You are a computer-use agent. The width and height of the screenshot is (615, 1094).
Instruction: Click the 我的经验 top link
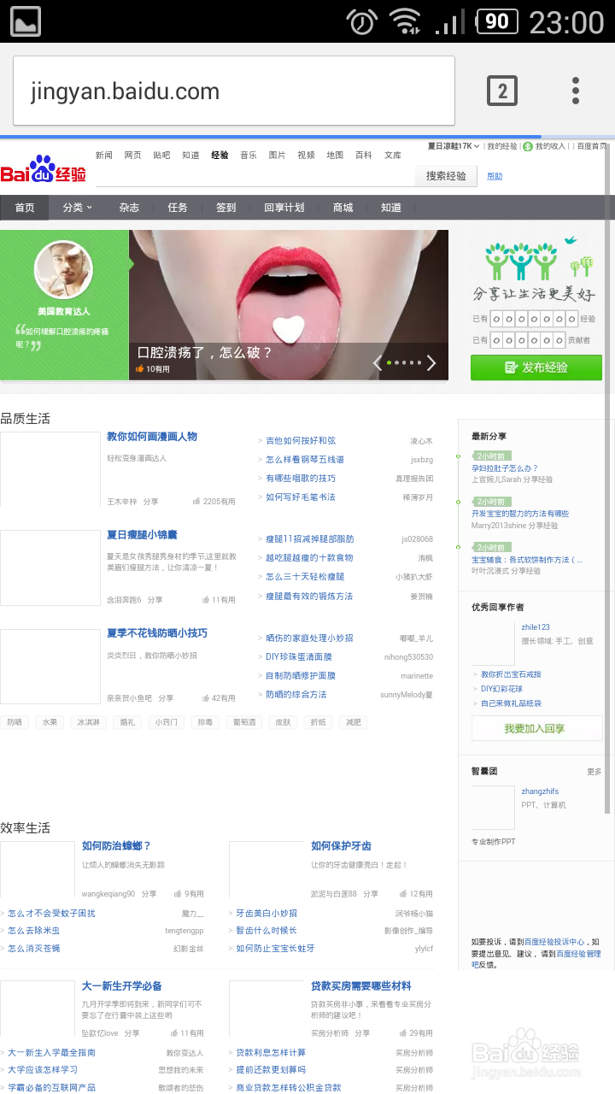click(x=502, y=146)
